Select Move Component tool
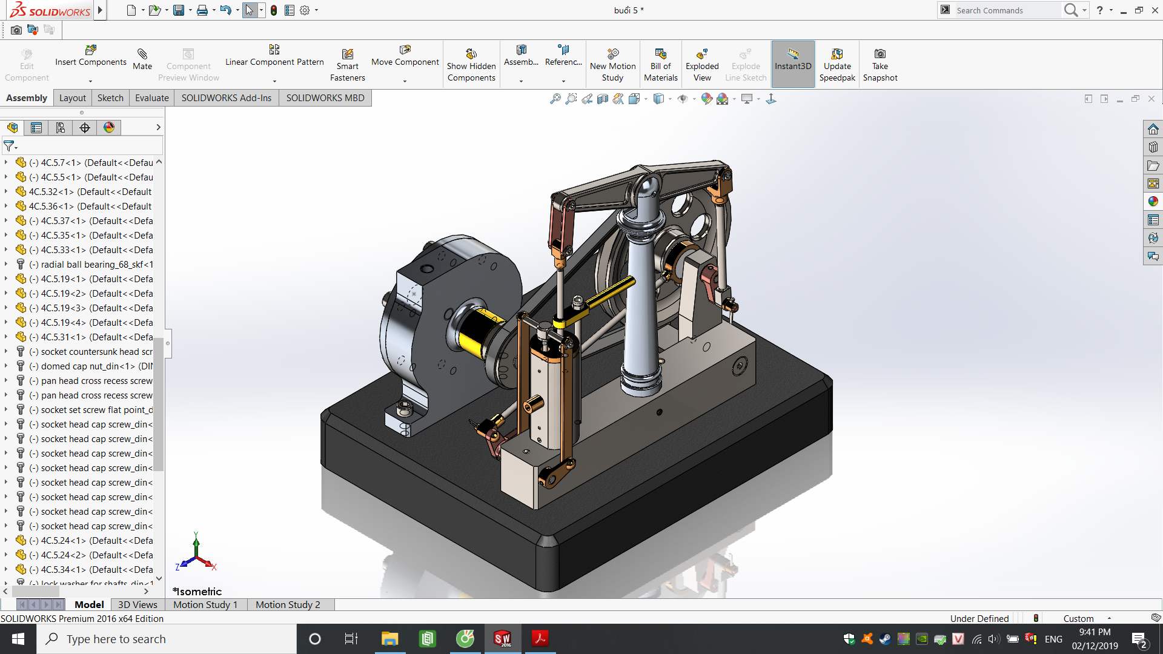 pos(405,56)
